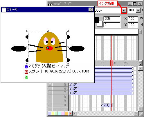Click the X position field showing 160
The image size is (144, 117).
[133, 19]
